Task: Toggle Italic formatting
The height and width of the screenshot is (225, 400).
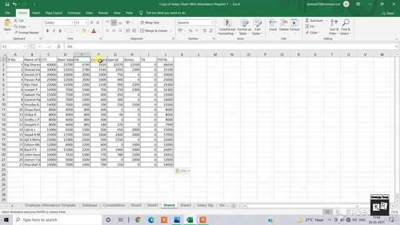Action: 54,31
